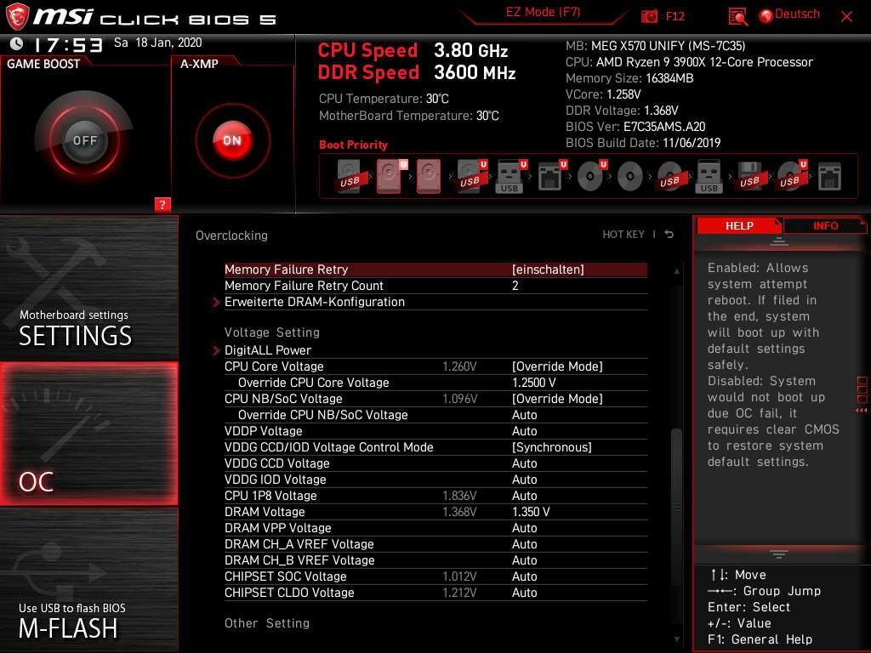Viewport: 871px width, 653px height.
Task: Select the DRAM CH_A VREF Voltage row
Action: pyautogui.click(x=435, y=544)
